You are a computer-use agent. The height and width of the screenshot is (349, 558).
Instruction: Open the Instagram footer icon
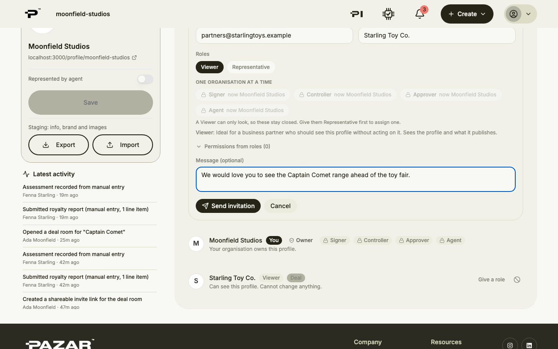510,345
